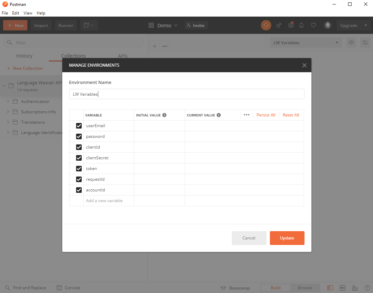The width and height of the screenshot is (373, 293).
Task: Open the tab options ellipsis icon
Action: coord(165,46)
